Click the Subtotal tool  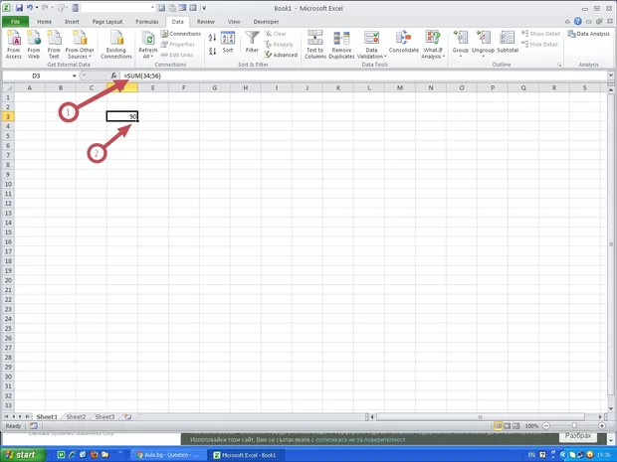(508, 43)
